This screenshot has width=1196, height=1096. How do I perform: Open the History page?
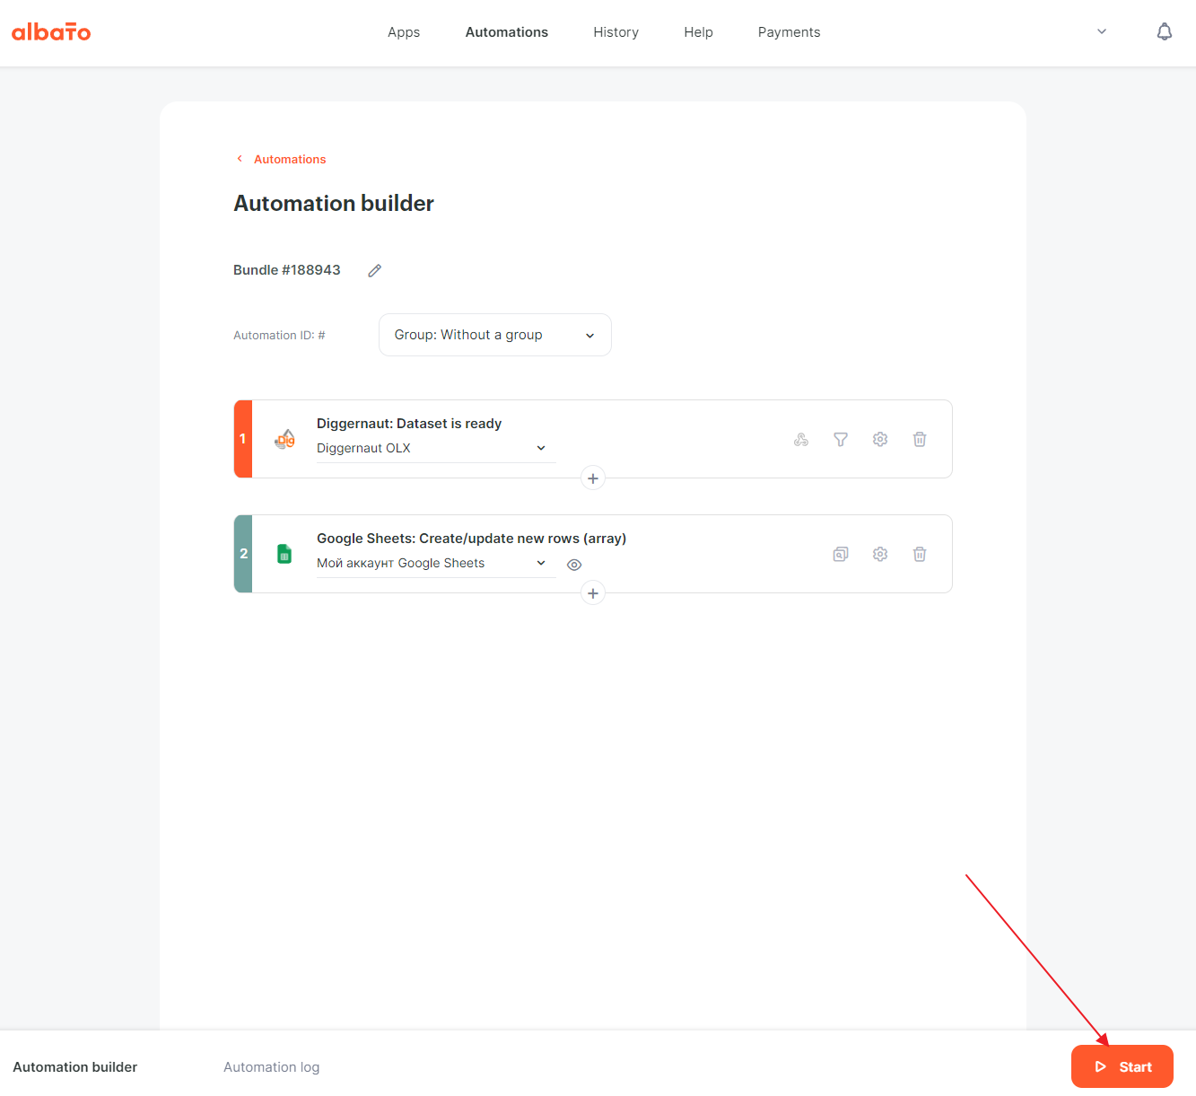pos(615,32)
